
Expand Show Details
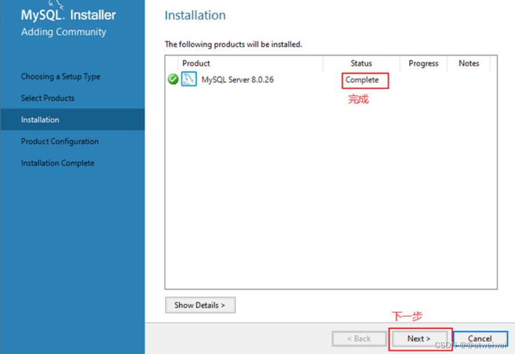[x=200, y=305]
